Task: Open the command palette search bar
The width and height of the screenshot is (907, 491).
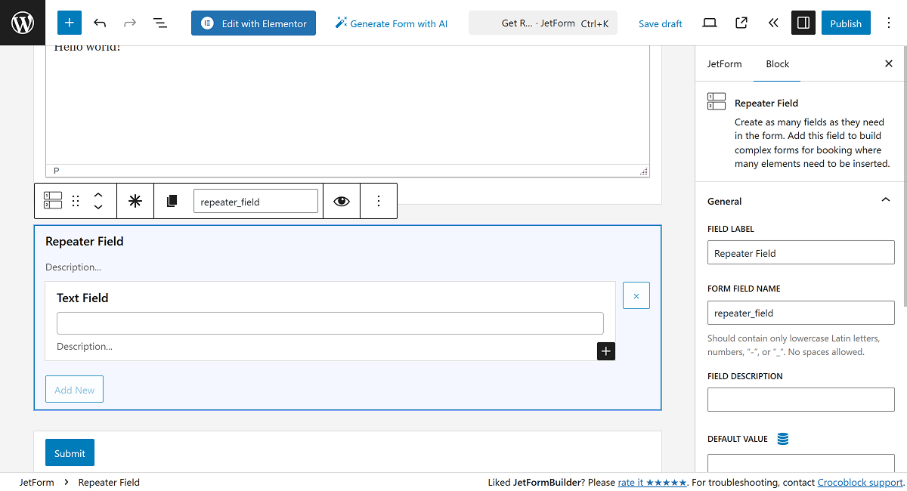Action: [x=543, y=23]
